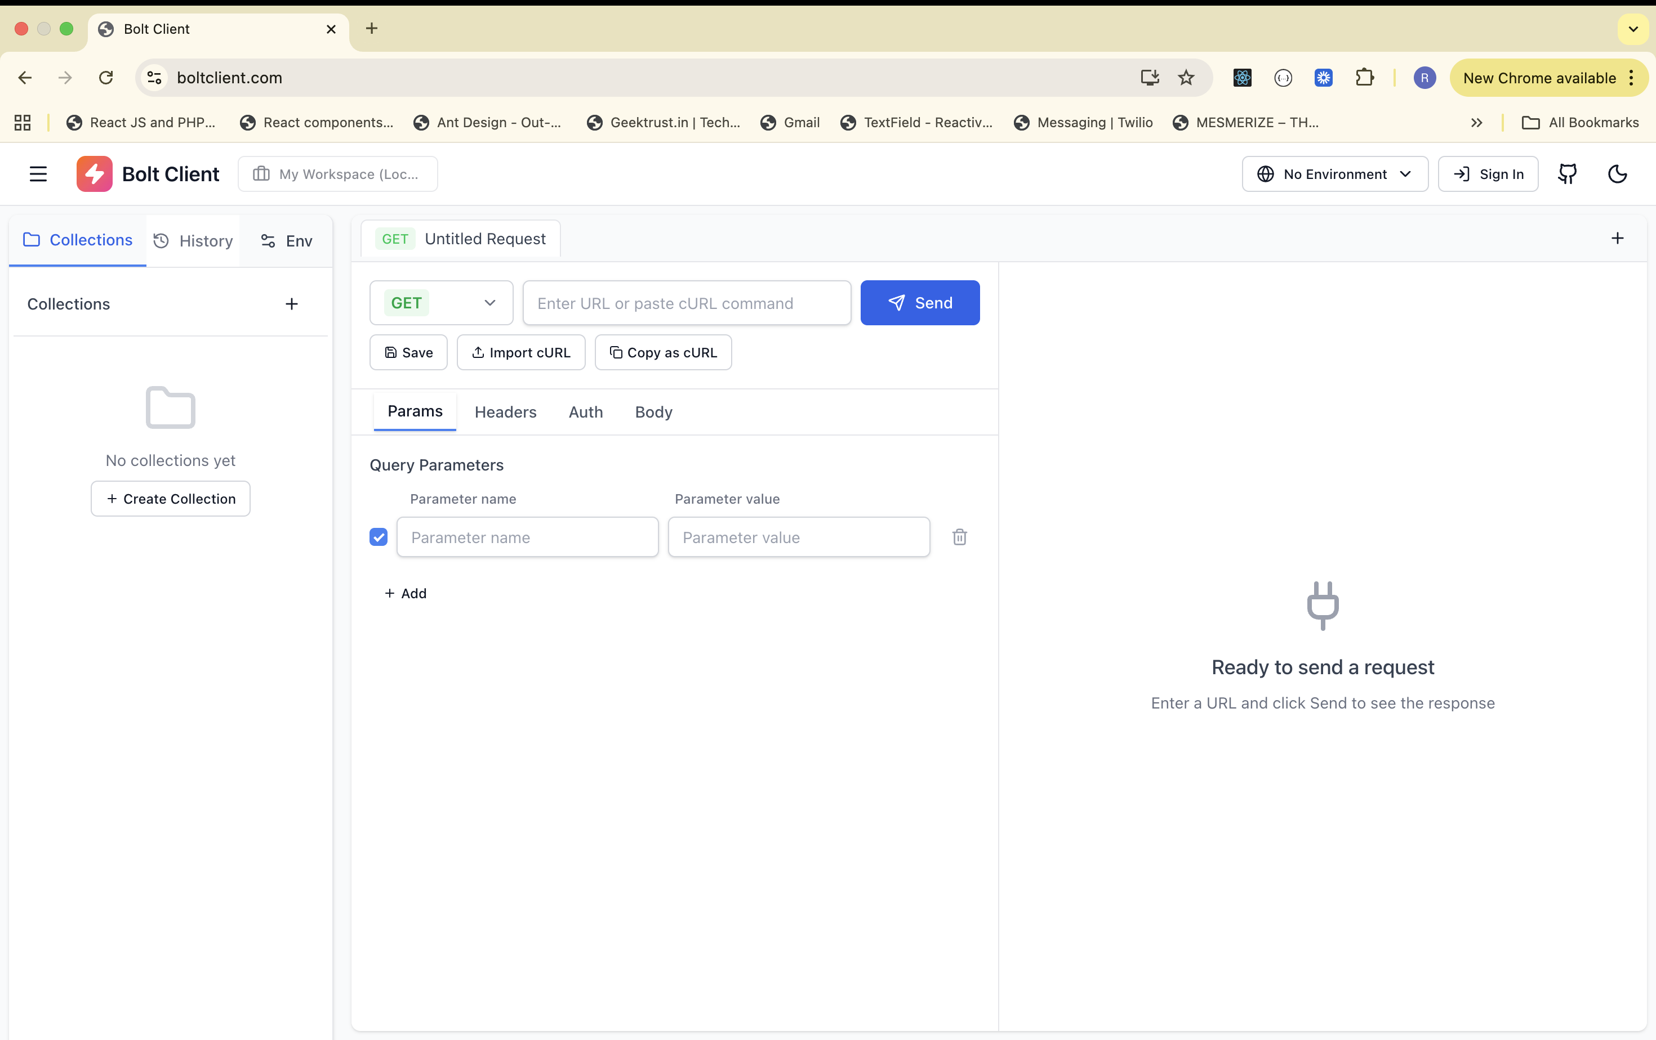Image resolution: width=1656 pixels, height=1040 pixels.
Task: Open the GitHub repository icon
Action: click(1568, 174)
